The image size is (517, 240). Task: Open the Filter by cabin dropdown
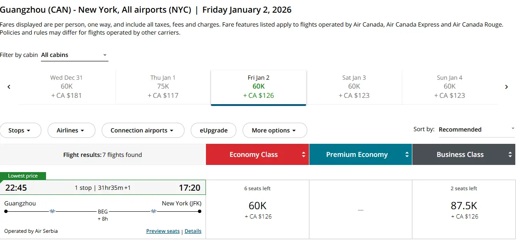(74, 55)
